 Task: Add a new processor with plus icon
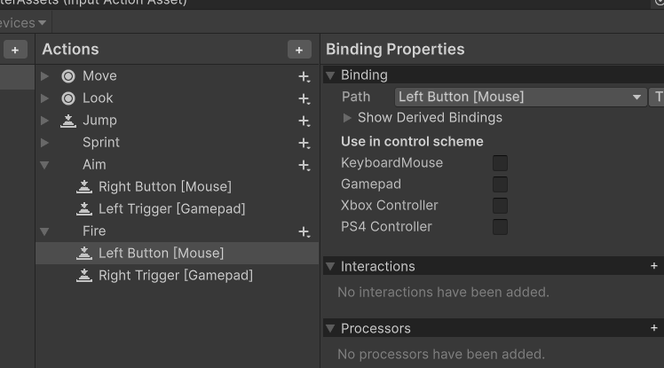[654, 328]
